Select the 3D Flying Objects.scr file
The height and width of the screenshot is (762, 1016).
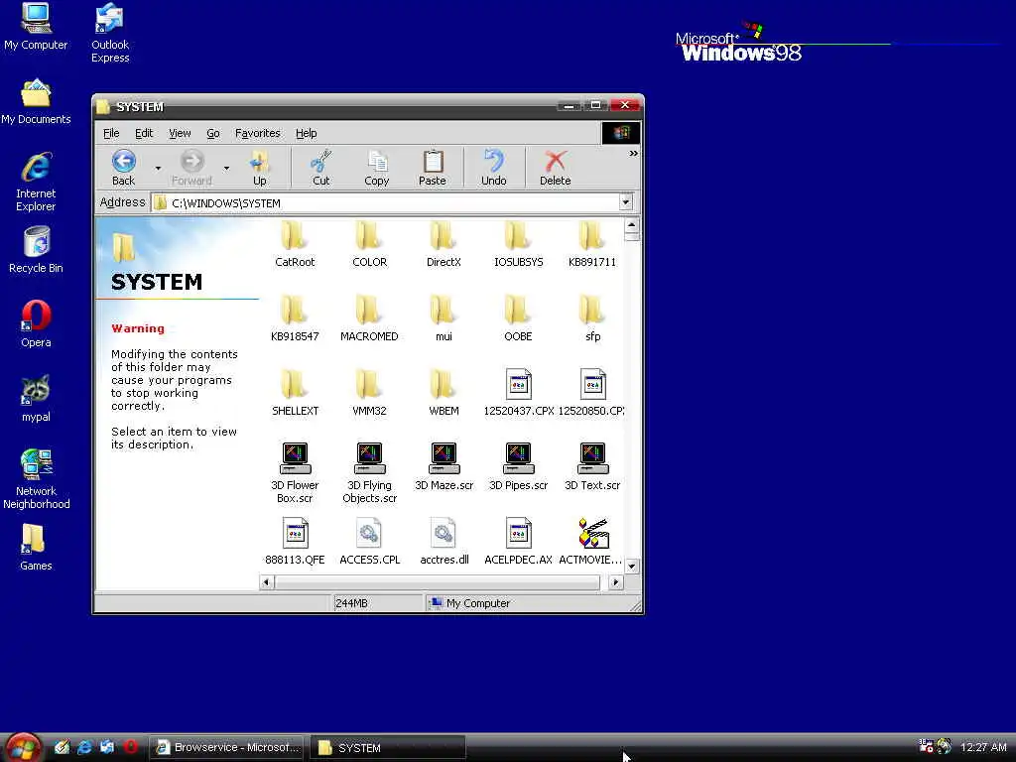(369, 473)
